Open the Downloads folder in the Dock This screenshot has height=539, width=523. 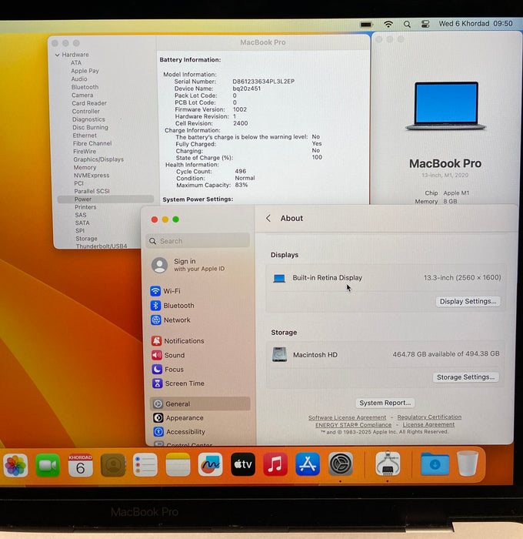point(435,464)
